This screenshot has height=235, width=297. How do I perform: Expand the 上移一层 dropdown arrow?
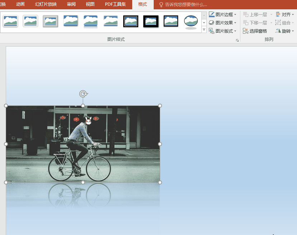271,15
